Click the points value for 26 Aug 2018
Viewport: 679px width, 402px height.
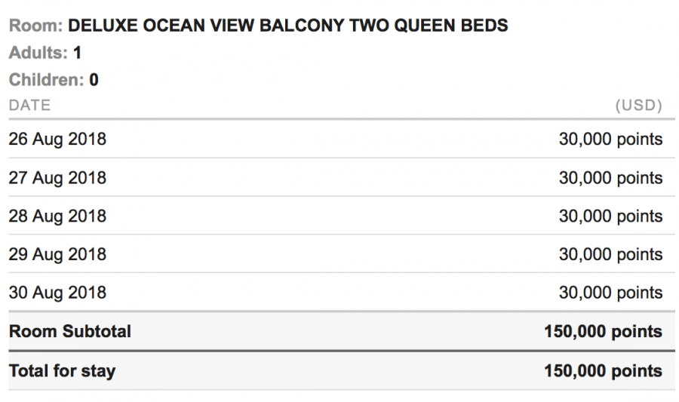click(x=610, y=140)
